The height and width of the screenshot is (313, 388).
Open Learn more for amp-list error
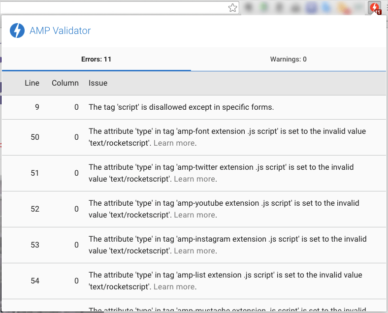tap(174, 287)
